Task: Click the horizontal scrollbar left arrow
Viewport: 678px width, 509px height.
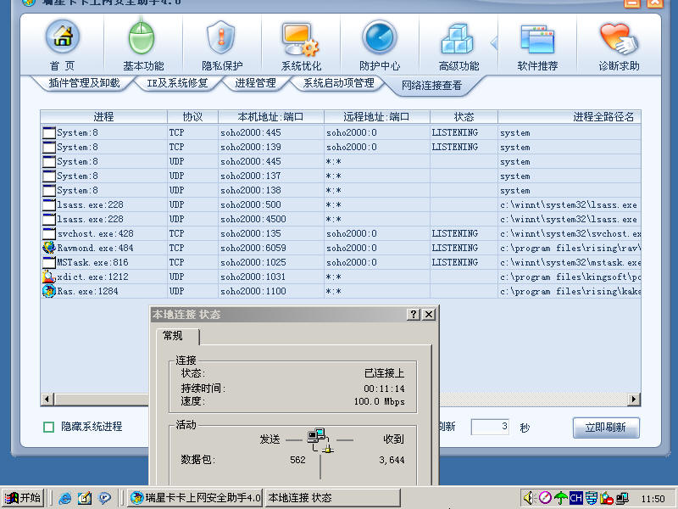Action: pyautogui.click(x=47, y=399)
